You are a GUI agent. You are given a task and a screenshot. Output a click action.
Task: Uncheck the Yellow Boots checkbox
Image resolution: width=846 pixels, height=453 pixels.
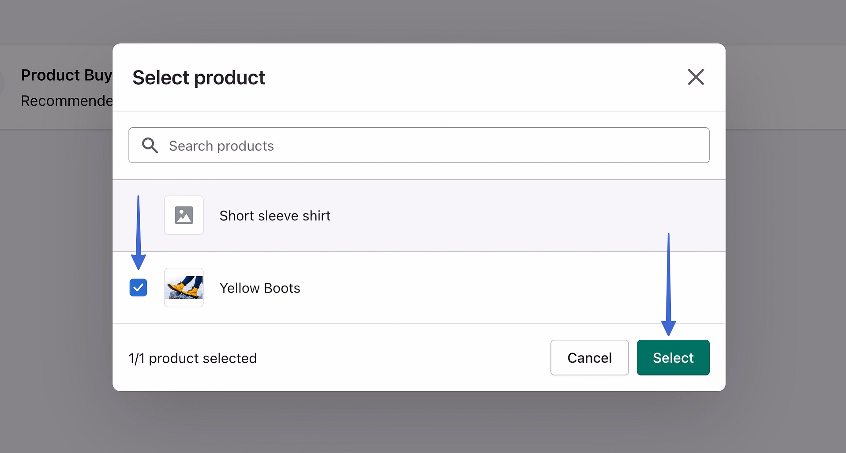(138, 287)
